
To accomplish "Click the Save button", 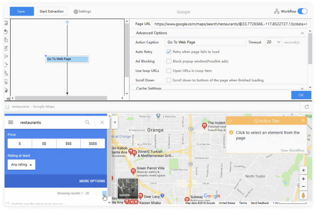I will tap(22, 11).
